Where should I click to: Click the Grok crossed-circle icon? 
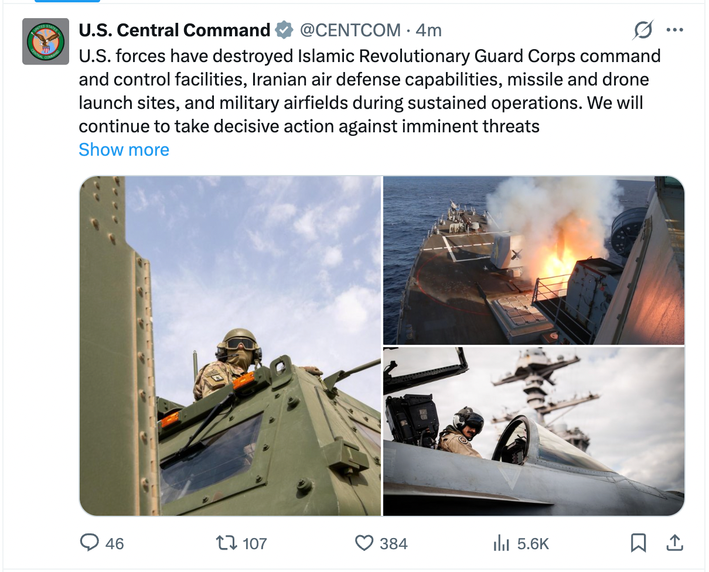pyautogui.click(x=643, y=29)
